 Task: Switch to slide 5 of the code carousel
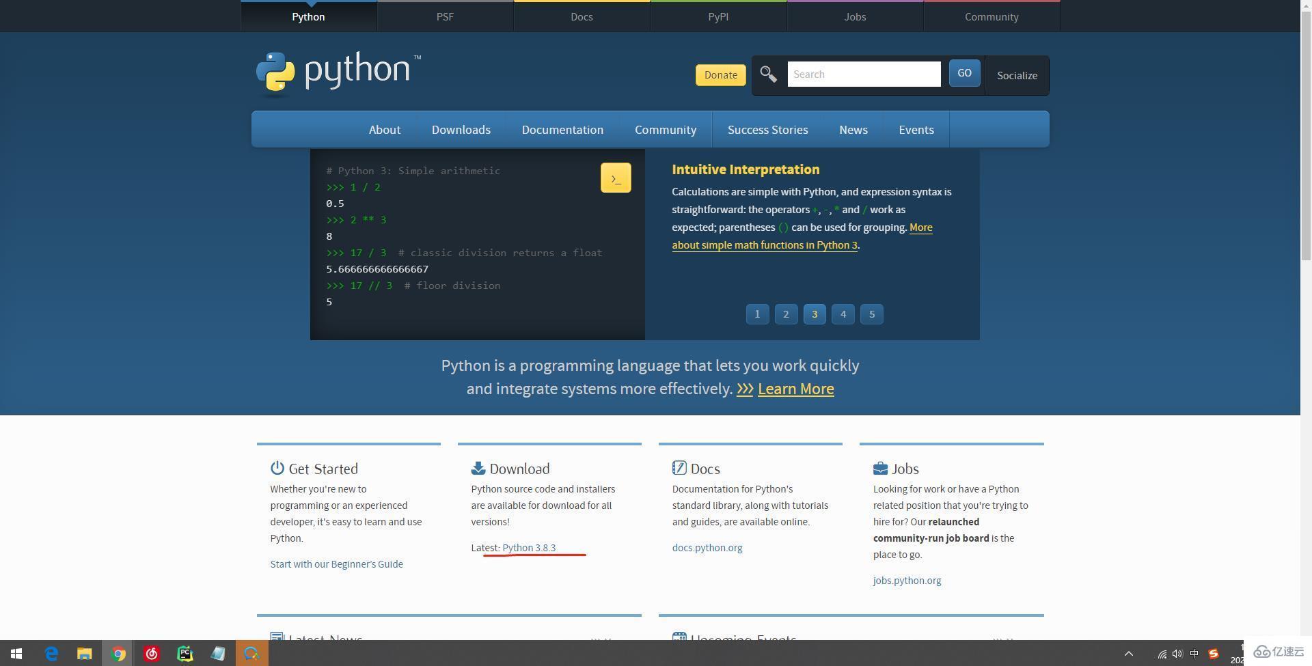[x=872, y=314]
